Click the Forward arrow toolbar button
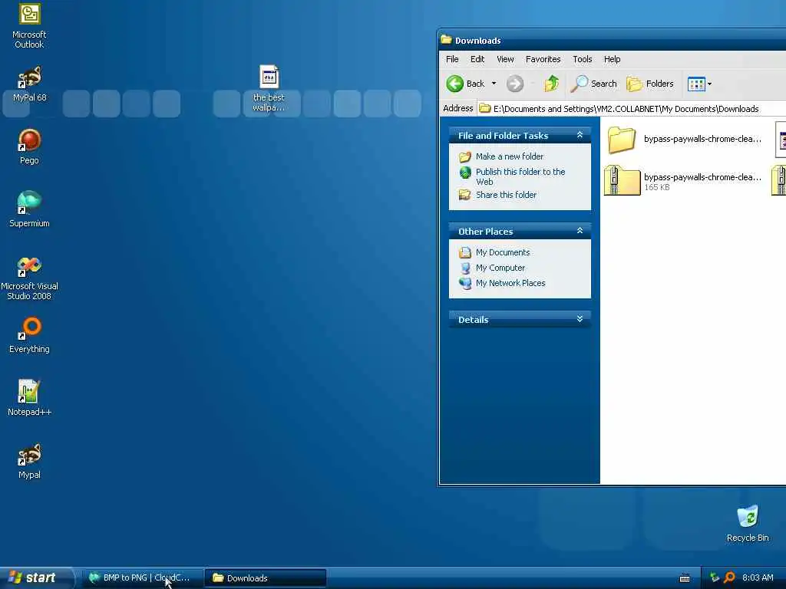Viewport: 786px width, 589px height. coord(515,84)
